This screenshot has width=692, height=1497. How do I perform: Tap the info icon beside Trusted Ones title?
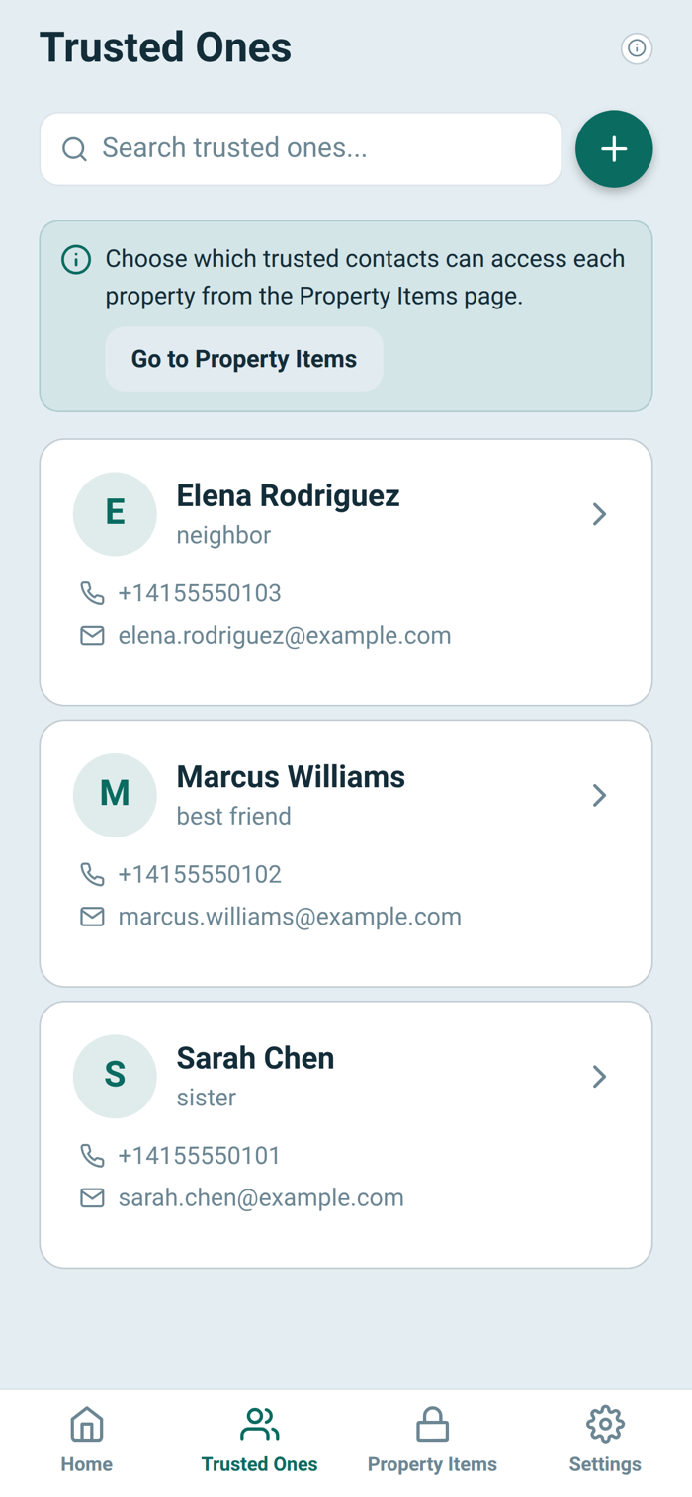click(637, 47)
